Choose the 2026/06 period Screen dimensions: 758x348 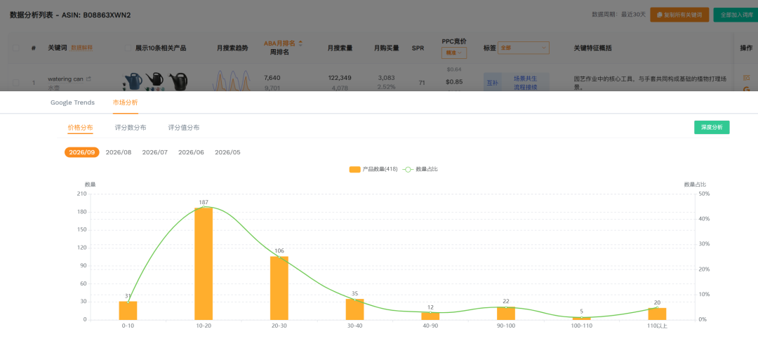coord(191,152)
